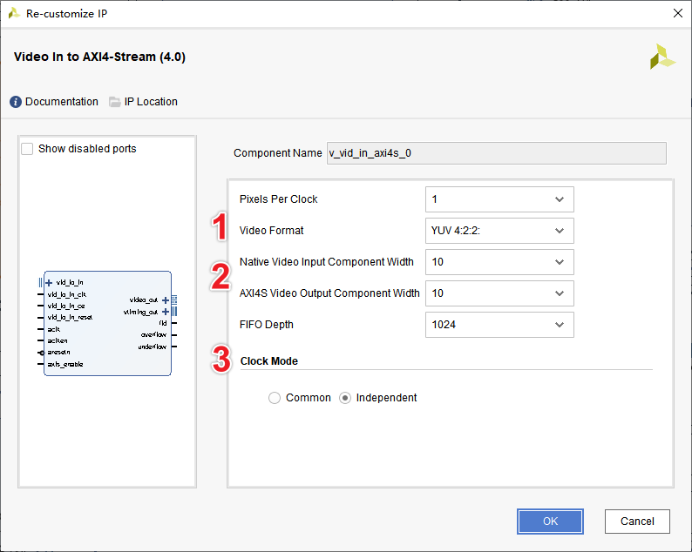Click the aresetn inverted pin on the block
Image resolution: width=692 pixels, height=552 pixels.
pyautogui.click(x=41, y=353)
